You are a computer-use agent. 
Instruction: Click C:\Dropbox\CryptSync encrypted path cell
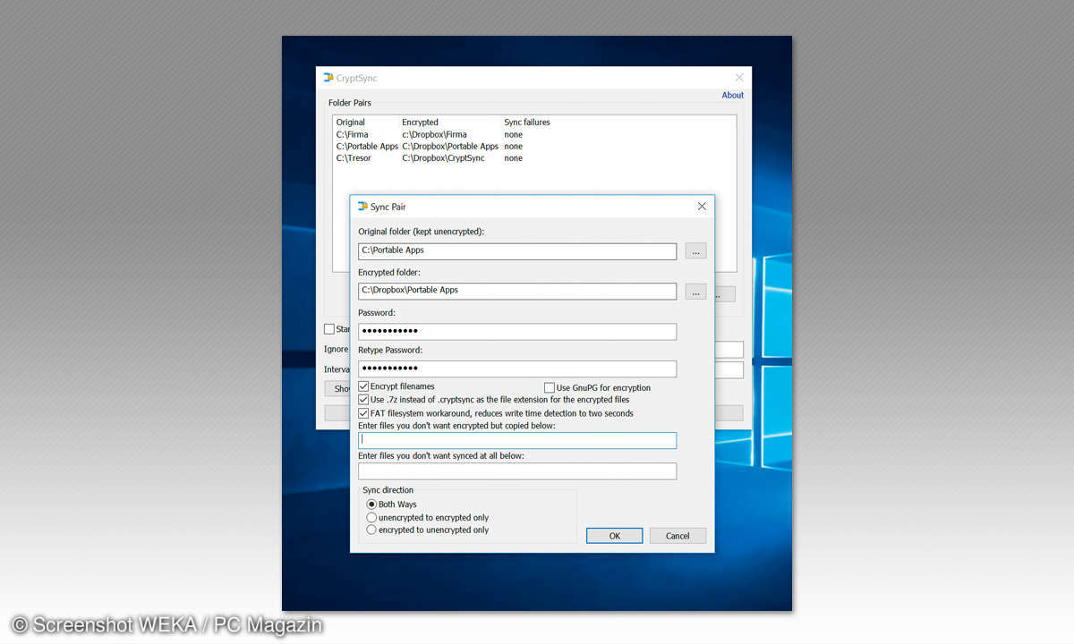443,158
